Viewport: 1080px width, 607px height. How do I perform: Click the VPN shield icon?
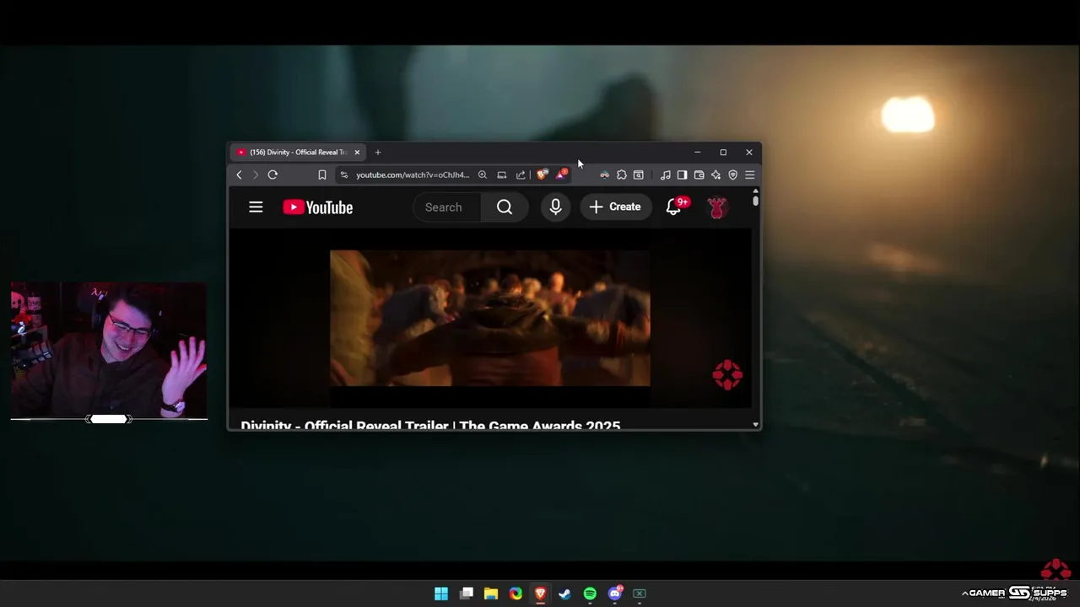(732, 175)
